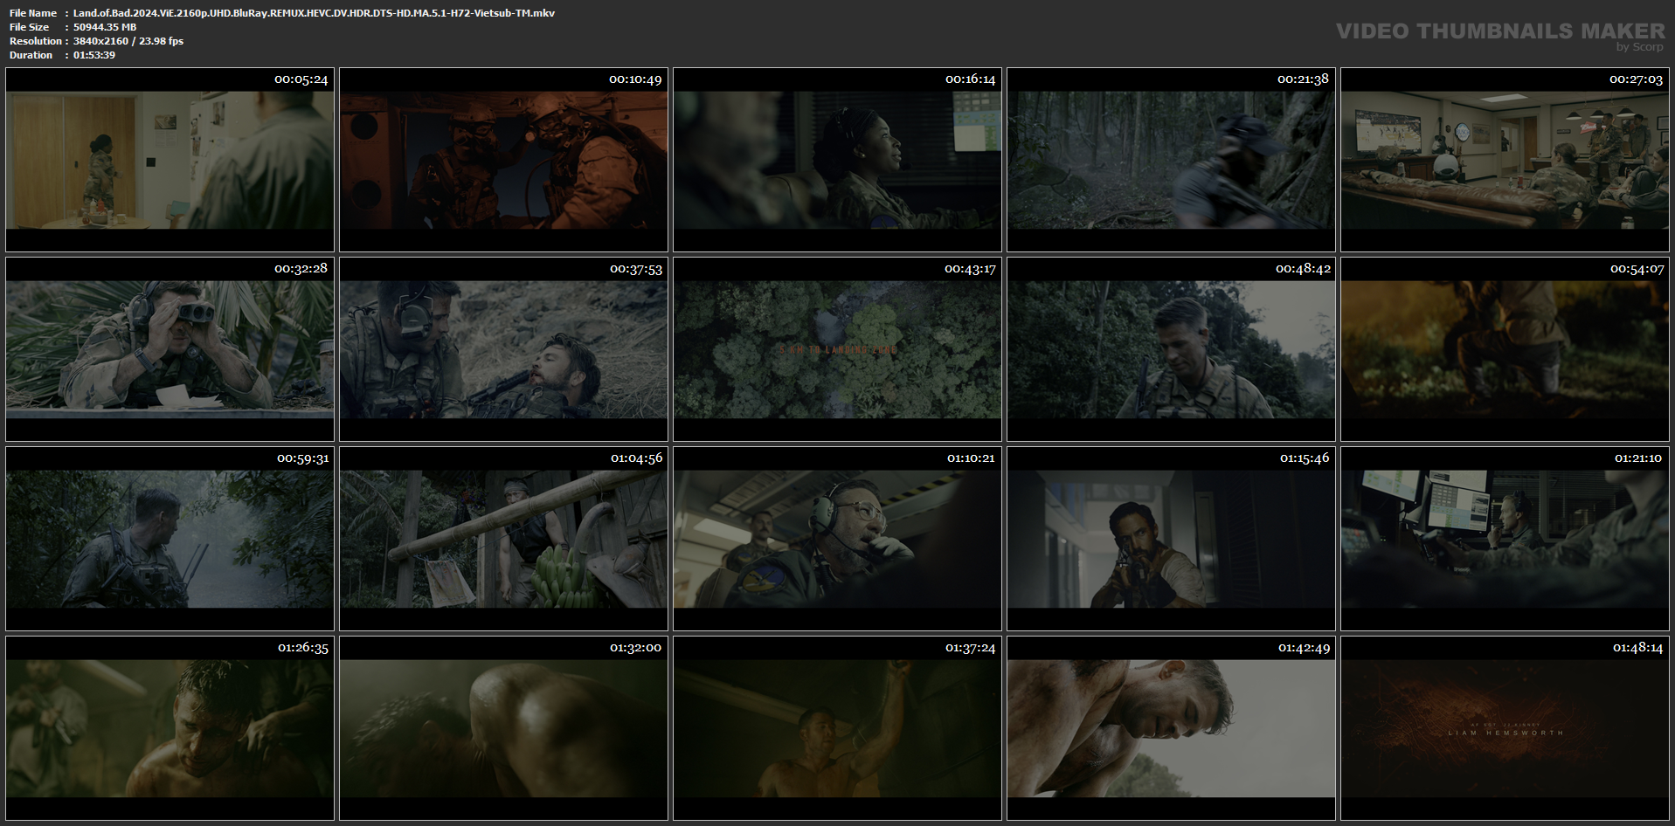This screenshot has width=1675, height=826.
Task: Open the thumbnail at 00:37:53
Action: point(503,349)
